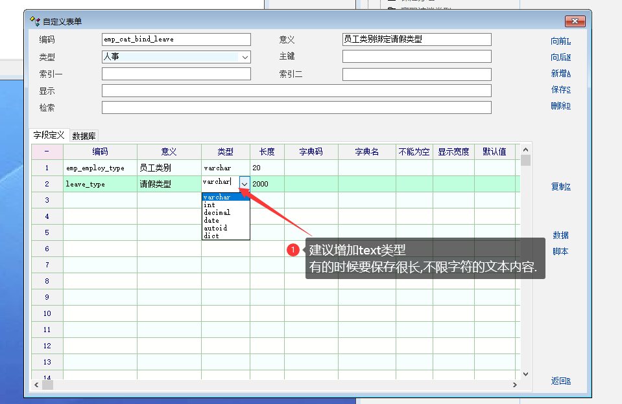Click grid scrollbar down arrow
The image size is (622, 404).
525,374
